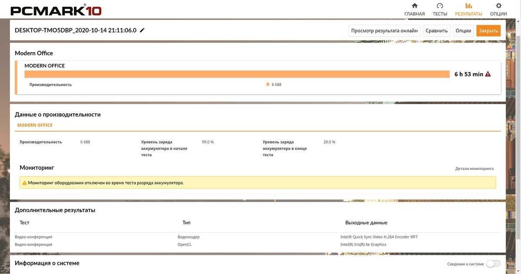Open the Options (ОПЦИИ) gear icon
This screenshot has width=521, height=274.
point(498,6)
